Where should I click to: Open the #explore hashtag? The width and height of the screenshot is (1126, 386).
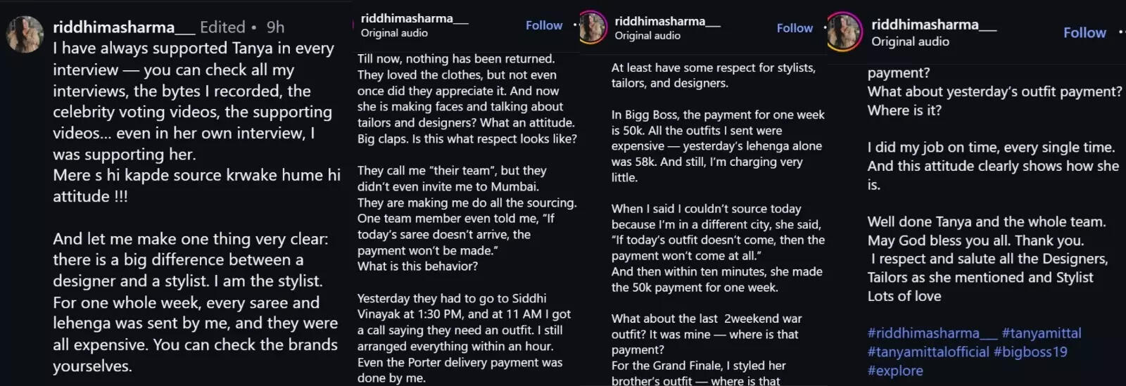tap(895, 371)
